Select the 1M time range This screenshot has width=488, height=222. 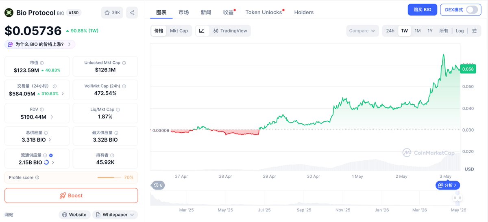(418, 31)
